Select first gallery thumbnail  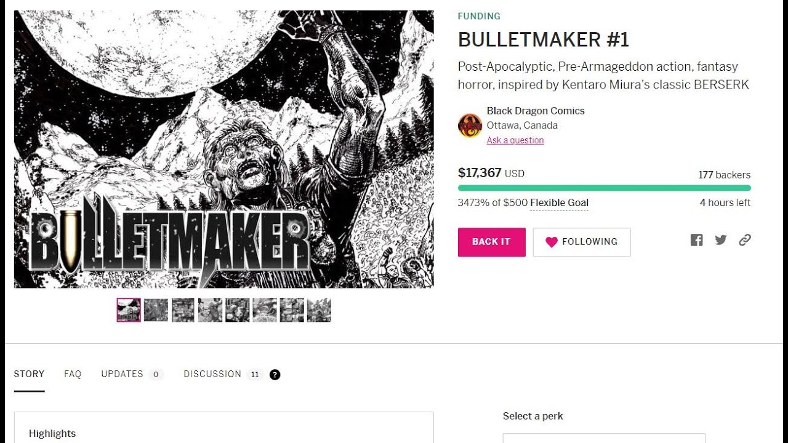coord(129,310)
